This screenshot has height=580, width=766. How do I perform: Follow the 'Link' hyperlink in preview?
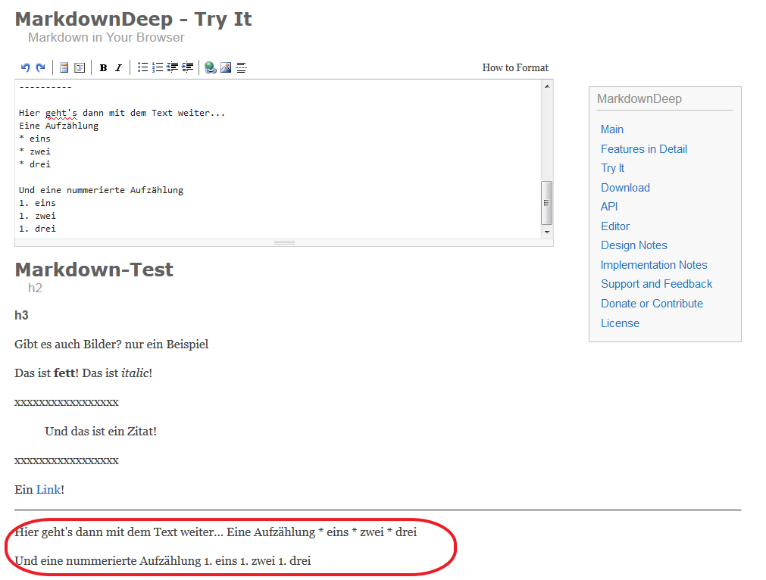click(x=48, y=489)
